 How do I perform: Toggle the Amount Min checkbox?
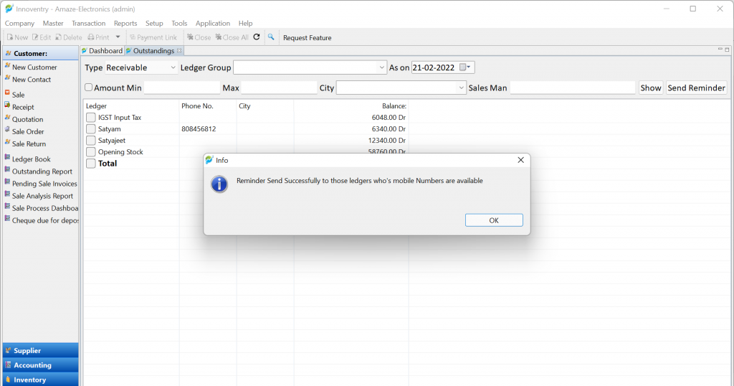tap(88, 88)
